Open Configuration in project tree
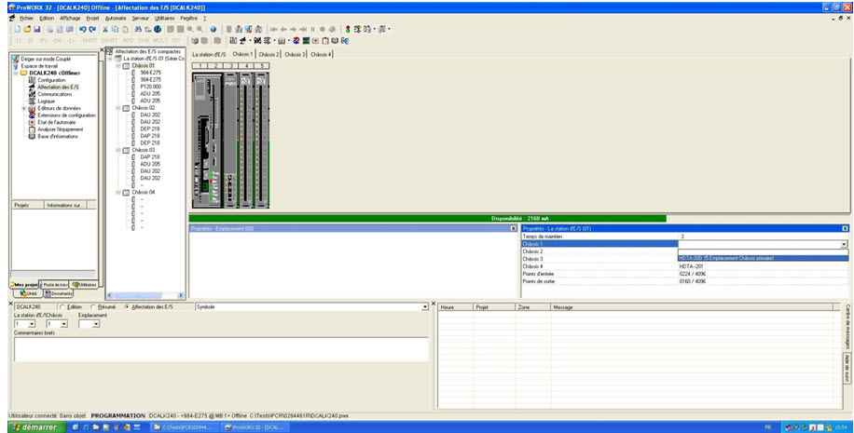Viewport: 854px width, 433px height. (51, 80)
